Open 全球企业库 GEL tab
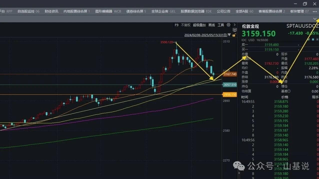 163,11
